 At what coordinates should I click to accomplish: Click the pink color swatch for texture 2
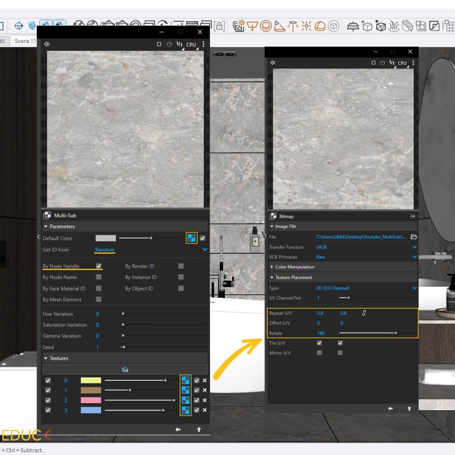(91, 400)
